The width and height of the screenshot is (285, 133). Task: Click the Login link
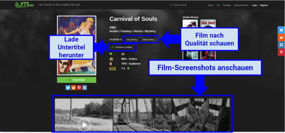254,5
